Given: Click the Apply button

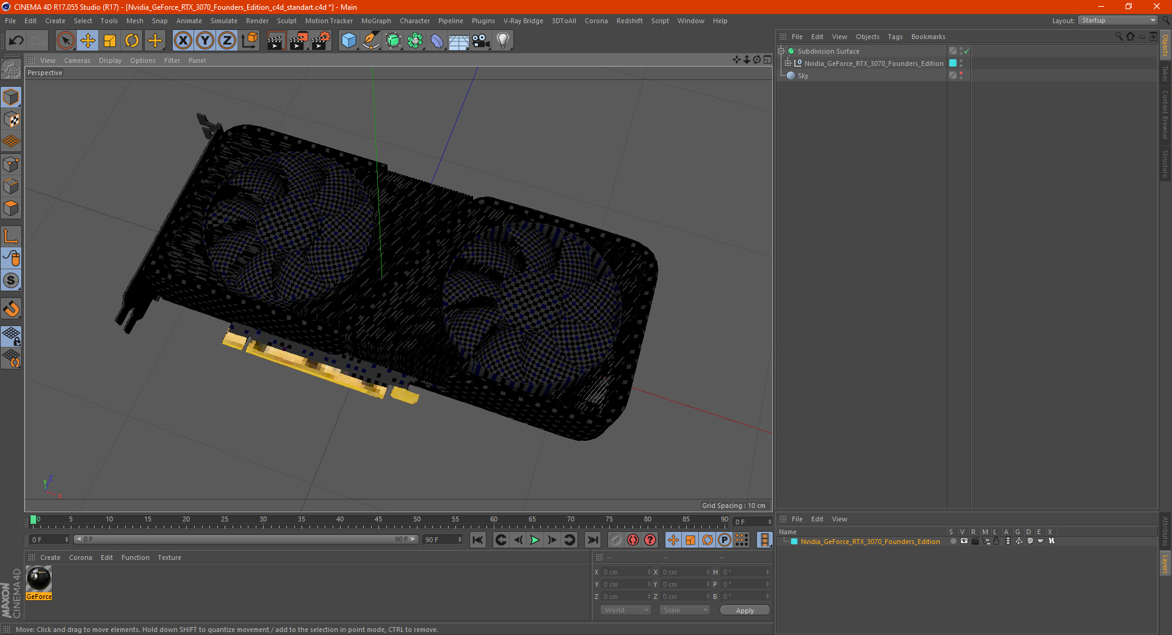Looking at the screenshot, I should point(745,611).
